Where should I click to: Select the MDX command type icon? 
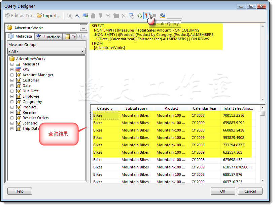[70, 16]
